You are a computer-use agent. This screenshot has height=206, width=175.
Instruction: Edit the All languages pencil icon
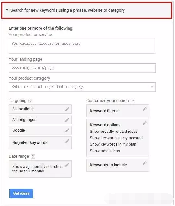click(x=67, y=120)
